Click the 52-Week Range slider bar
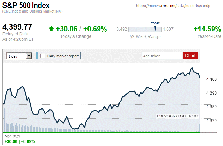This screenshot has width=223, height=146. click(x=145, y=30)
